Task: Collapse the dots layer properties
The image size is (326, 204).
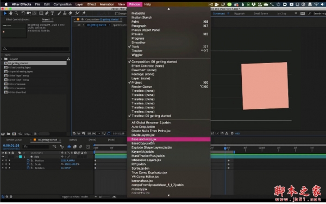Action: 17,157
